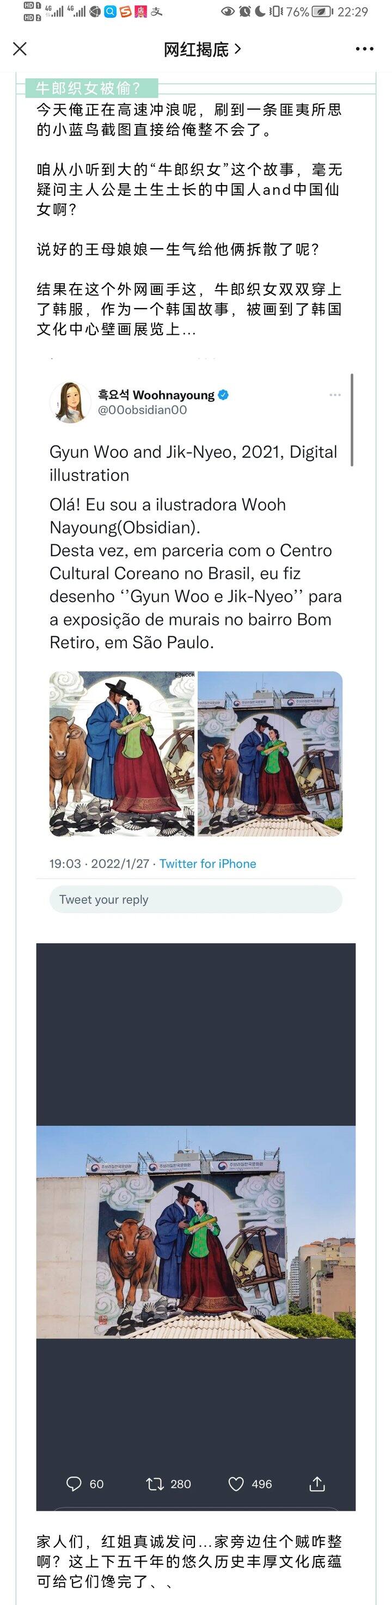Open the Twitter for iPhone link

click(207, 864)
